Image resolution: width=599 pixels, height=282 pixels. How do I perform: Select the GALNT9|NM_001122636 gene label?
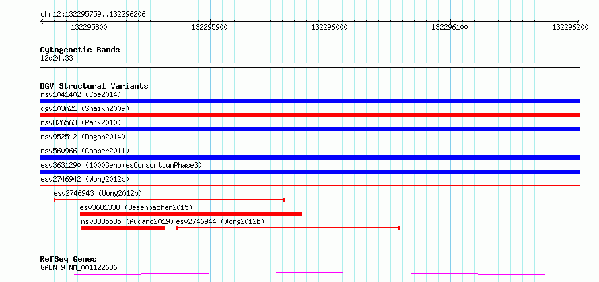pos(79,267)
